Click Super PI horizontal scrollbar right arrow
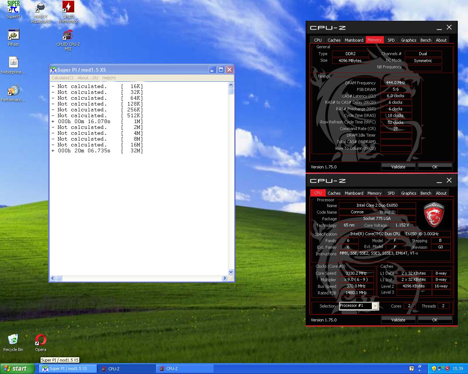This screenshot has width=468, height=374. pyautogui.click(x=224, y=278)
